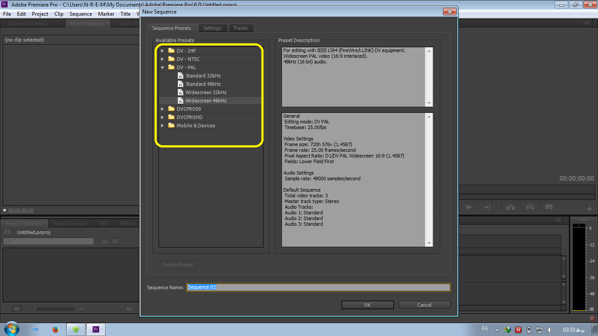Open the Clip menu
598x336 pixels.
tap(59, 14)
